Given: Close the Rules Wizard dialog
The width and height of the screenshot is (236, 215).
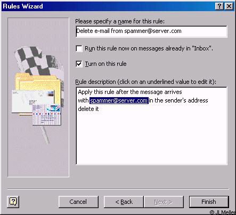Looking at the screenshot, I should (229, 6).
